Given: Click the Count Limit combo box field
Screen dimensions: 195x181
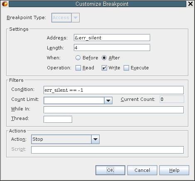Looking at the screenshot, I should tap(74, 100).
